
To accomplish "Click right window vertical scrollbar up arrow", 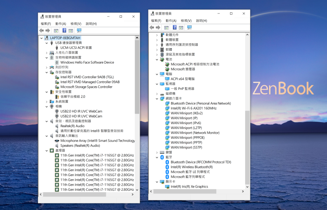I will pos(247,35).
